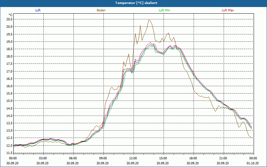Click the 01.10.20 date label
This screenshot has height=167, width=267.
[x=253, y=163]
